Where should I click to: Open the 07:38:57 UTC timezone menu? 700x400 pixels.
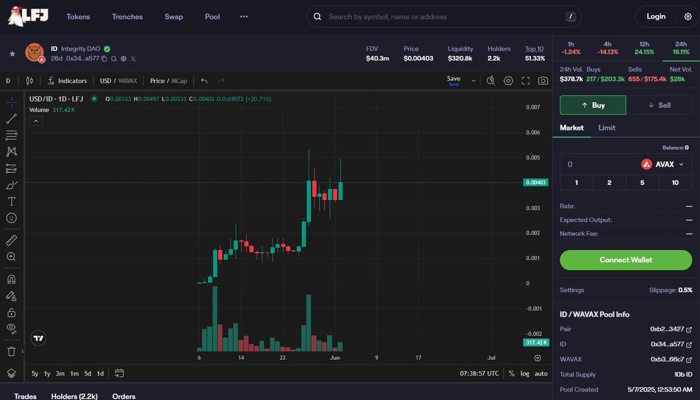(480, 373)
